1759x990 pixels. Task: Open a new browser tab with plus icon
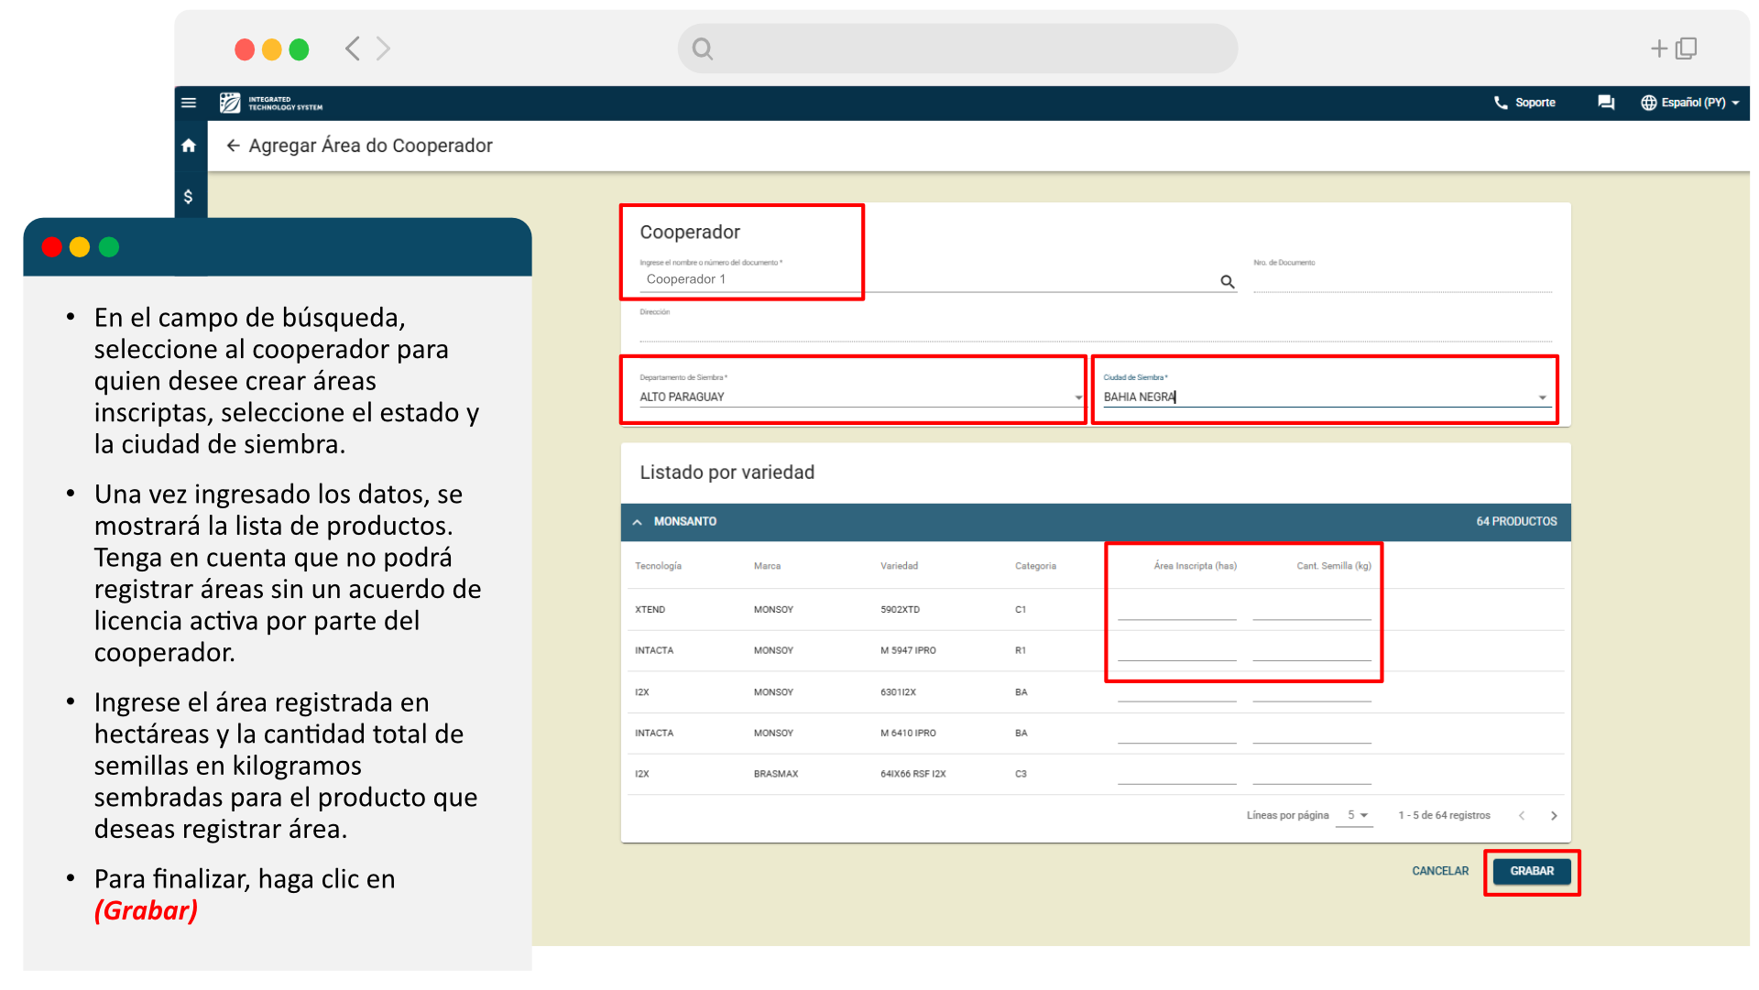(x=1659, y=49)
